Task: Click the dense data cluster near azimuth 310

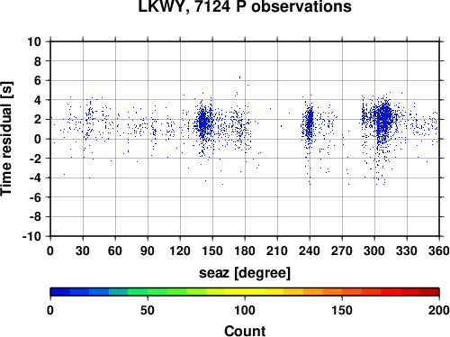Action: 384,119
